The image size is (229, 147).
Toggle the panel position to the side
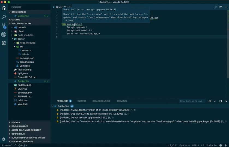tap(221, 101)
